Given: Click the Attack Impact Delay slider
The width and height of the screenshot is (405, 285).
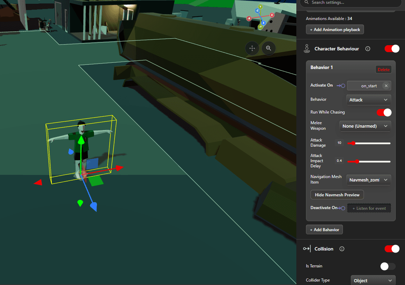Looking at the screenshot, I should pos(369,161).
